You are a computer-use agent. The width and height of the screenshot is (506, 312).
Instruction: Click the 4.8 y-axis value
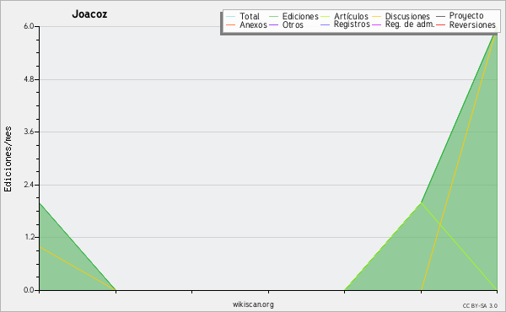pos(29,79)
